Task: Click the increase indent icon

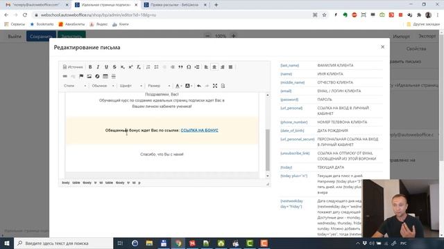Action: [173, 67]
